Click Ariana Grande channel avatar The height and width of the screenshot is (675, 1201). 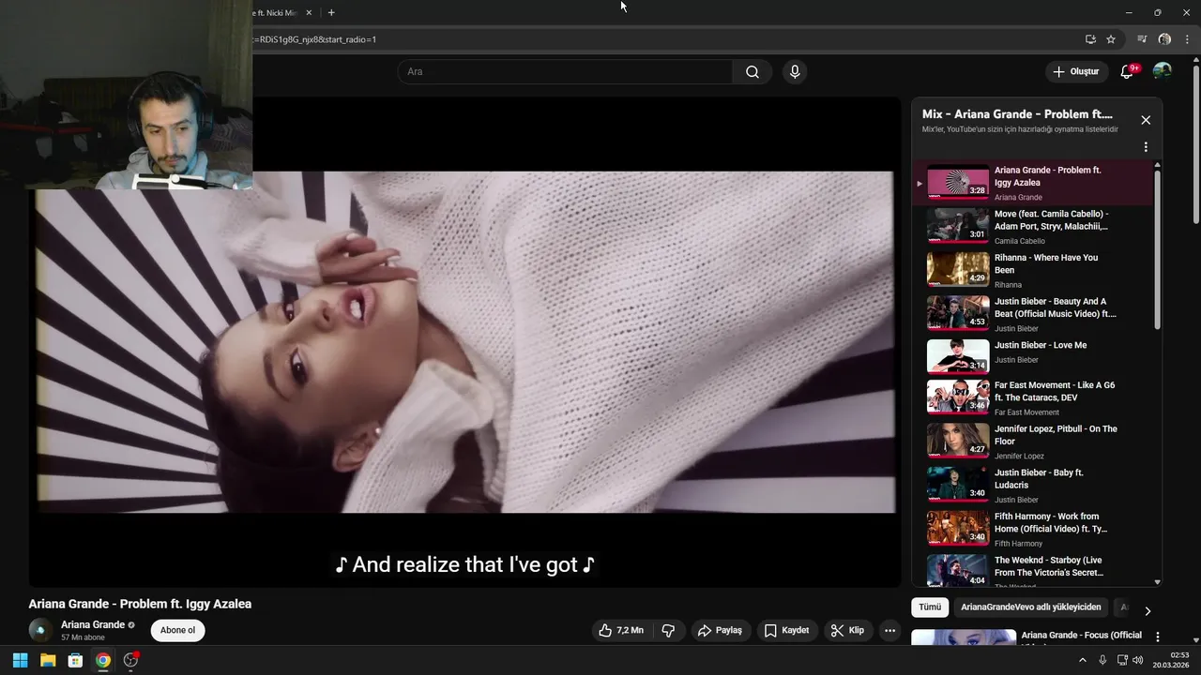[x=40, y=630]
